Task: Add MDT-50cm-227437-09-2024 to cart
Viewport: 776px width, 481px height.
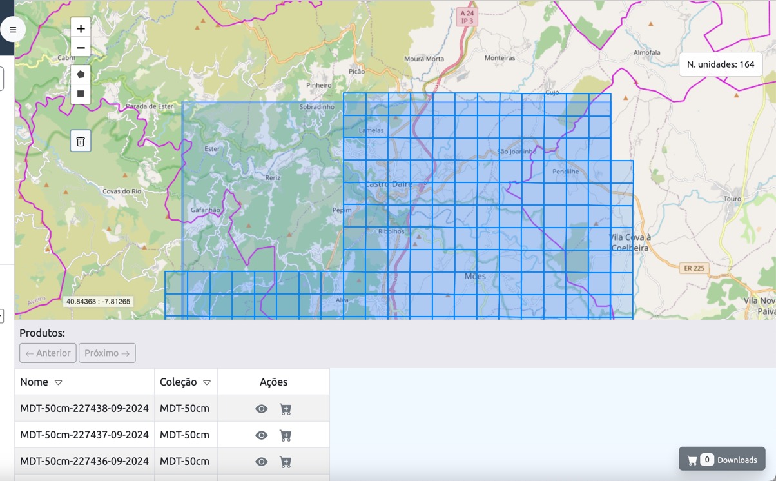Action: [286, 435]
